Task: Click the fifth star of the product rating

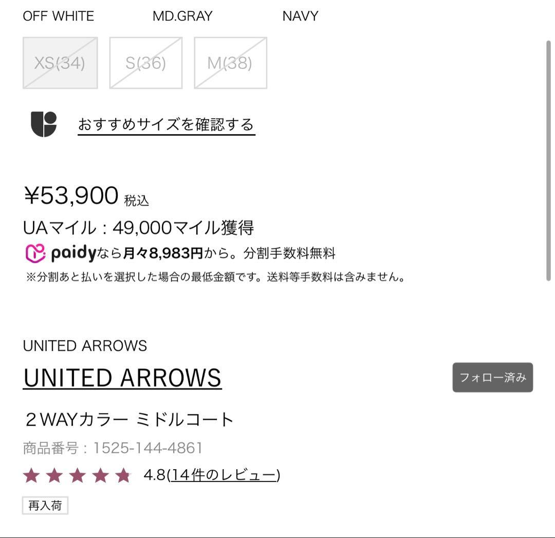Action: pos(123,475)
